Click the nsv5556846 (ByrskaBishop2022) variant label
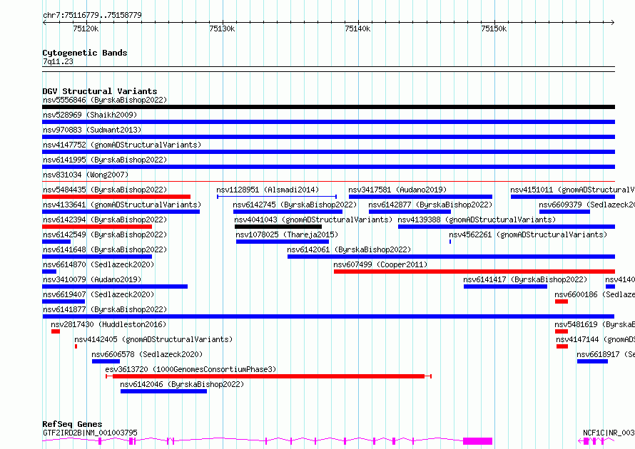The width and height of the screenshot is (635, 449). click(105, 100)
